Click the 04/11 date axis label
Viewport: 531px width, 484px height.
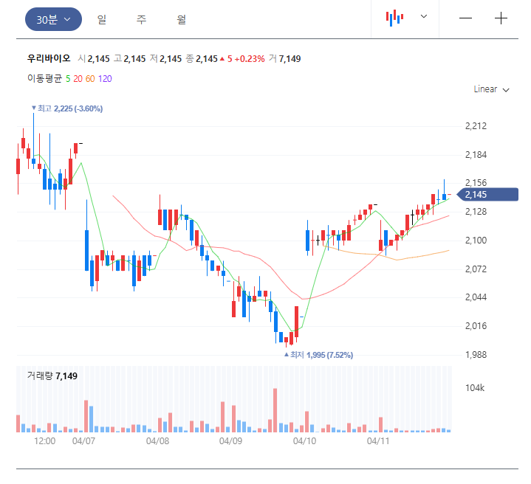click(x=378, y=441)
